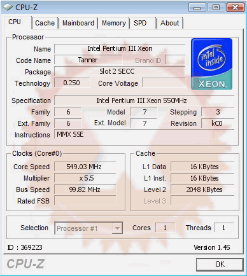Click the Level 2 cache value field
Image resolution: width=247 pixels, height=276 pixels.
202,190
